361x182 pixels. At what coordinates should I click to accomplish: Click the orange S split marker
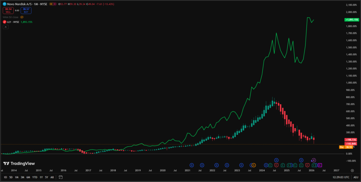coord(253,165)
